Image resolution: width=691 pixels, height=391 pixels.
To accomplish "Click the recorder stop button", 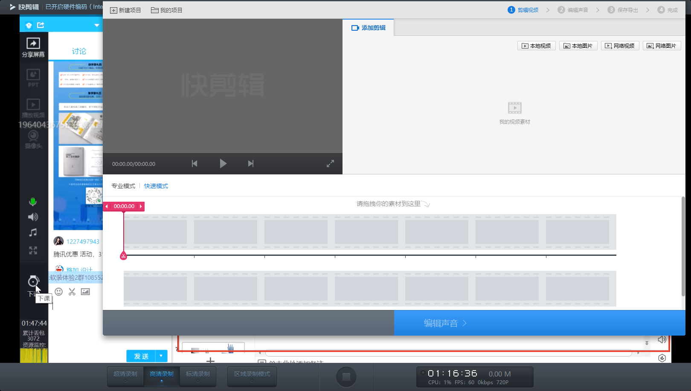I will [x=346, y=377].
